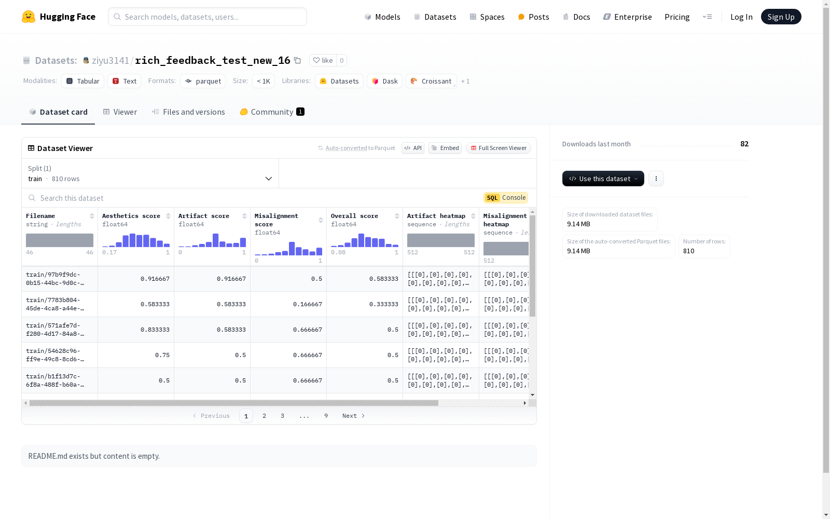The image size is (830, 519).
Task: Sort by Artifact score column icon
Action: [244, 216]
